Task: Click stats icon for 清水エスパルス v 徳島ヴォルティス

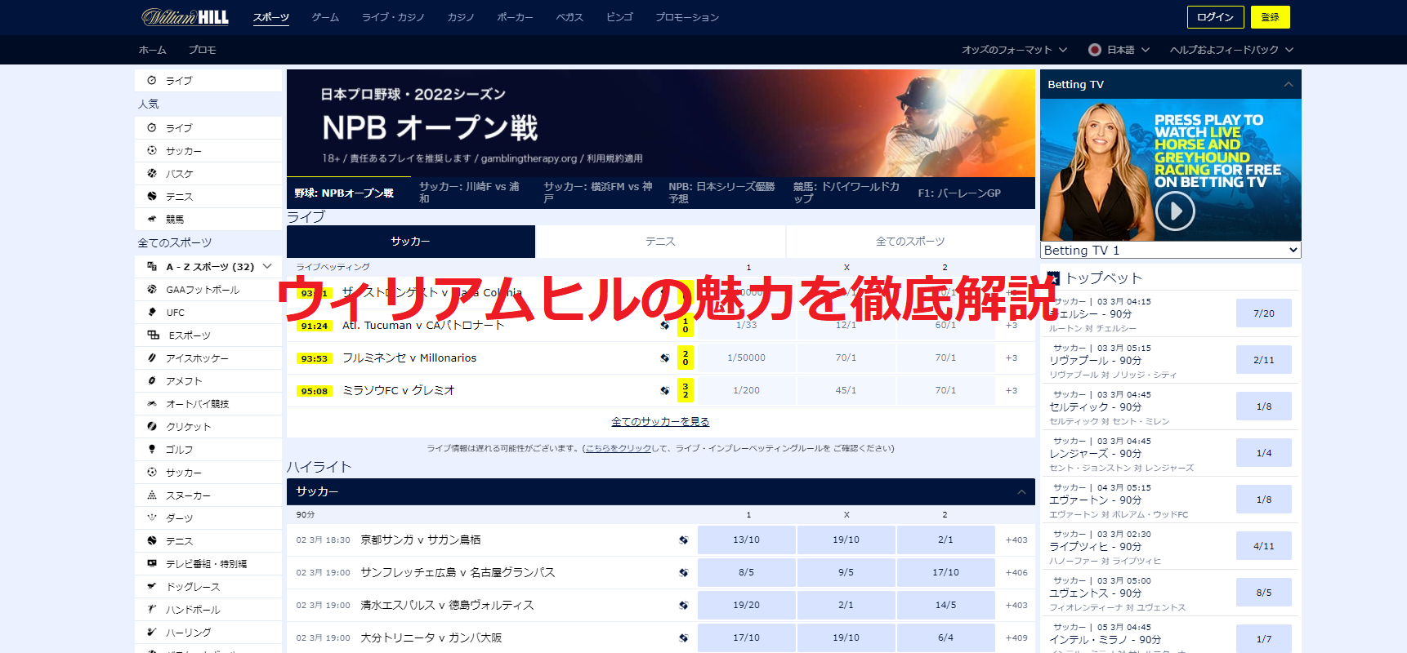Action: [x=683, y=605]
